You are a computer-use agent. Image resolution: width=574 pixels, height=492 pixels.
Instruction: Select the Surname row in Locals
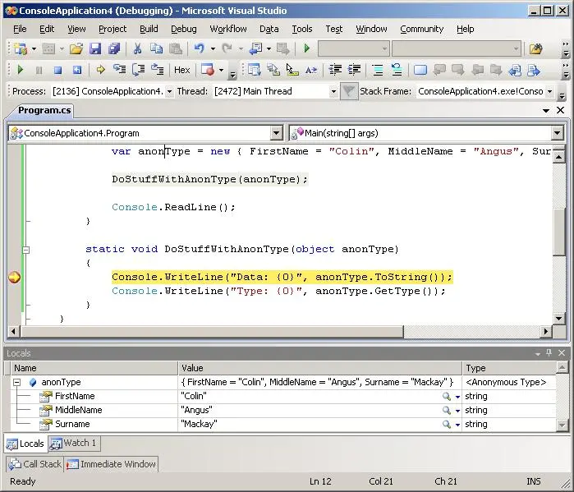click(283, 425)
